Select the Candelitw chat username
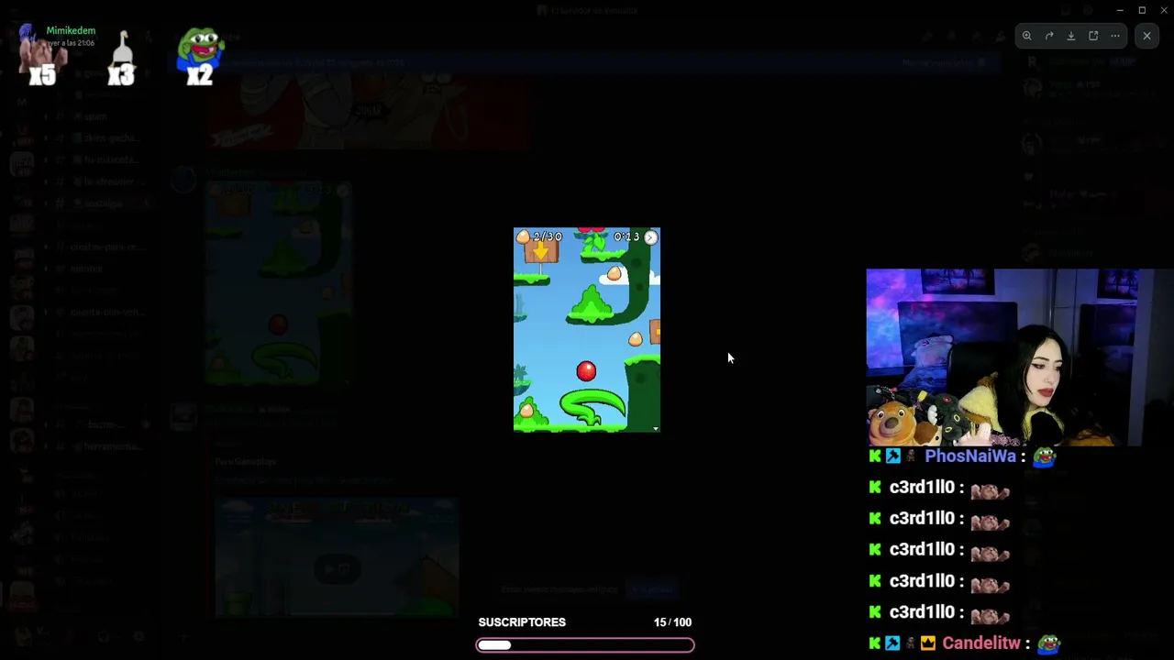The image size is (1174, 660). click(981, 643)
